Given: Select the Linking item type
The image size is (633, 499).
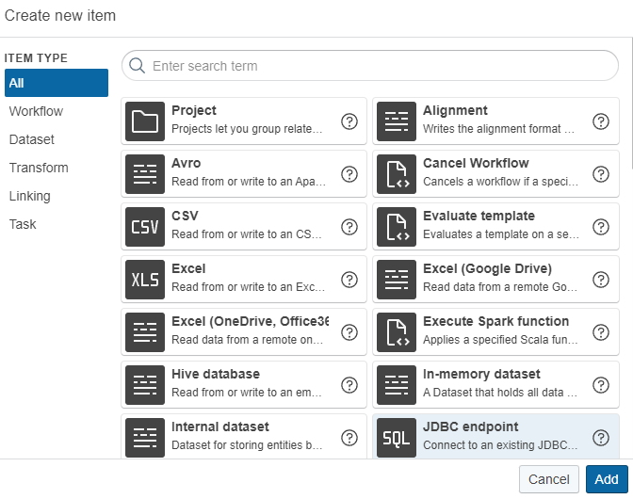Looking at the screenshot, I should point(30,196).
